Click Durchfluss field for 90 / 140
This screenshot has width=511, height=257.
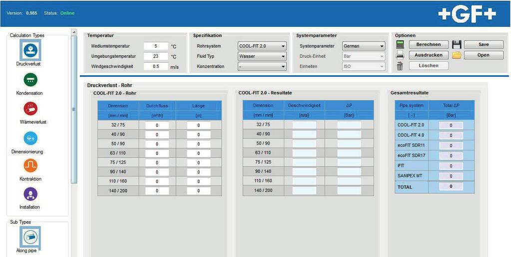157,172
